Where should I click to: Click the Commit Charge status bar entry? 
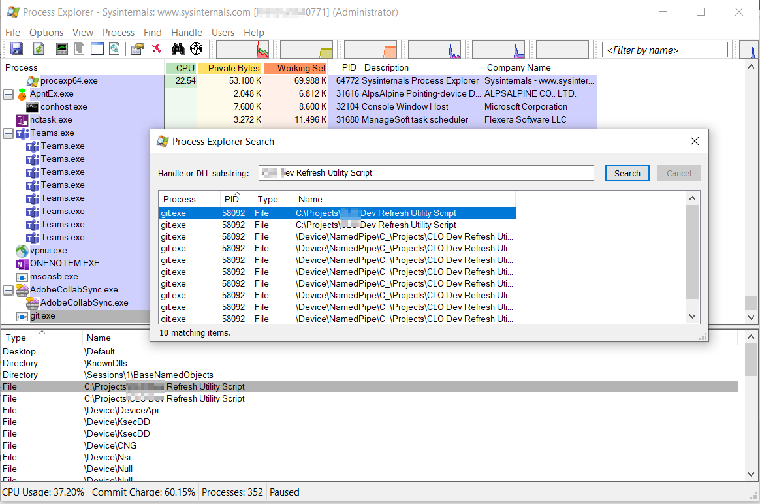144,492
